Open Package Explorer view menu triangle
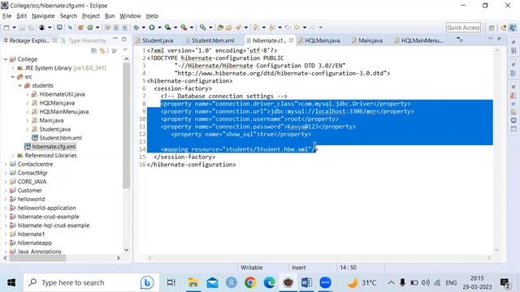520x292 pixels. click(x=125, y=50)
